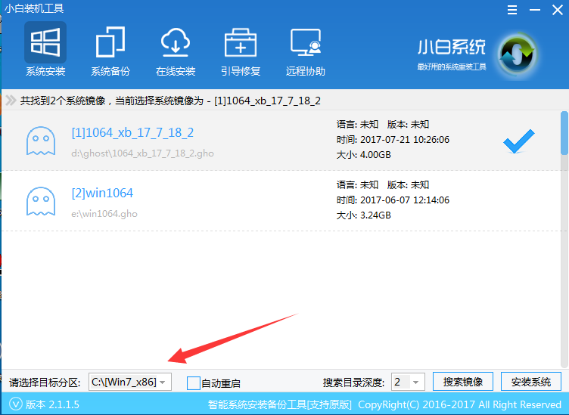This screenshot has height=415, width=569.
Task: Open the 系统安装 tab icon
Action: coord(45,42)
